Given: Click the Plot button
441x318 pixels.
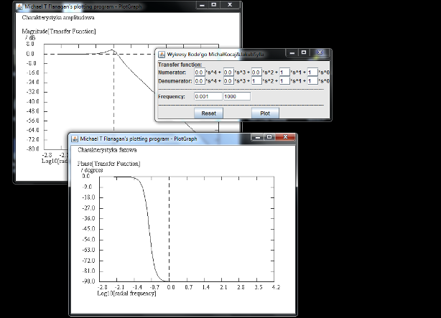Looking at the screenshot, I should (x=265, y=113).
